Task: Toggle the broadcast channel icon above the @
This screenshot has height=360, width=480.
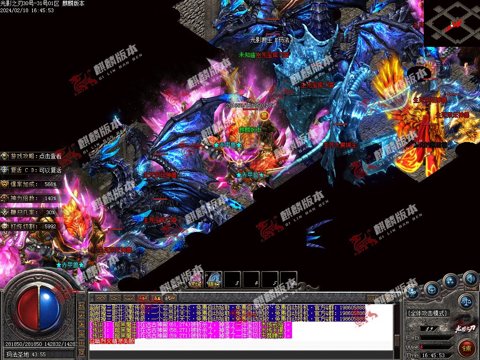Action: (82, 343)
